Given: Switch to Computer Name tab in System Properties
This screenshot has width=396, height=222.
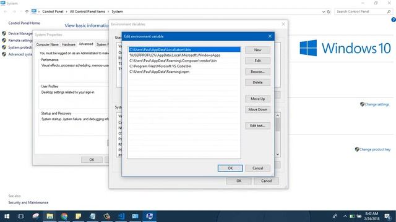Looking at the screenshot, I should pyautogui.click(x=47, y=44).
